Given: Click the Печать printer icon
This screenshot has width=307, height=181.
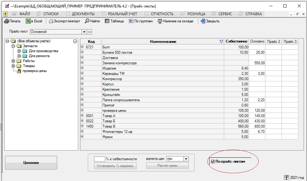Looking at the screenshot, I should (x=6, y=21).
